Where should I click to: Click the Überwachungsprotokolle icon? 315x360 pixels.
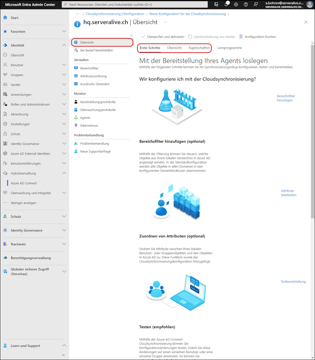point(76,110)
